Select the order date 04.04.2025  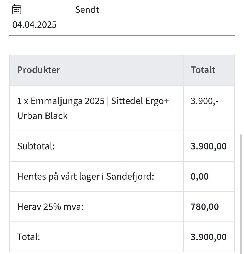tap(35, 25)
